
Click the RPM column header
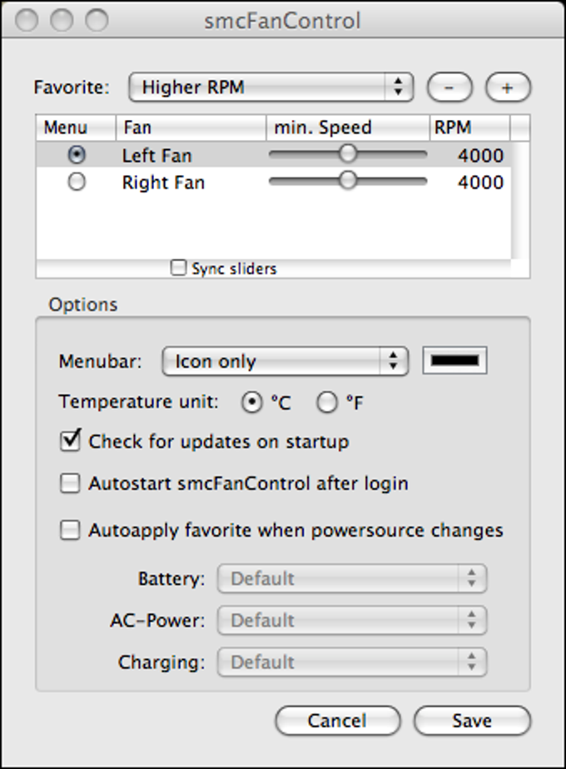470,127
